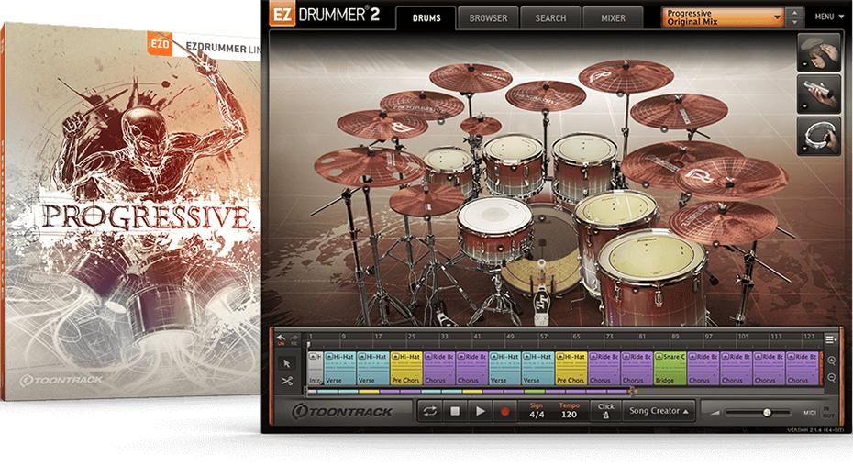853x466 pixels.
Task: Adjust the master volume slider
Action: pyautogui.click(x=766, y=413)
